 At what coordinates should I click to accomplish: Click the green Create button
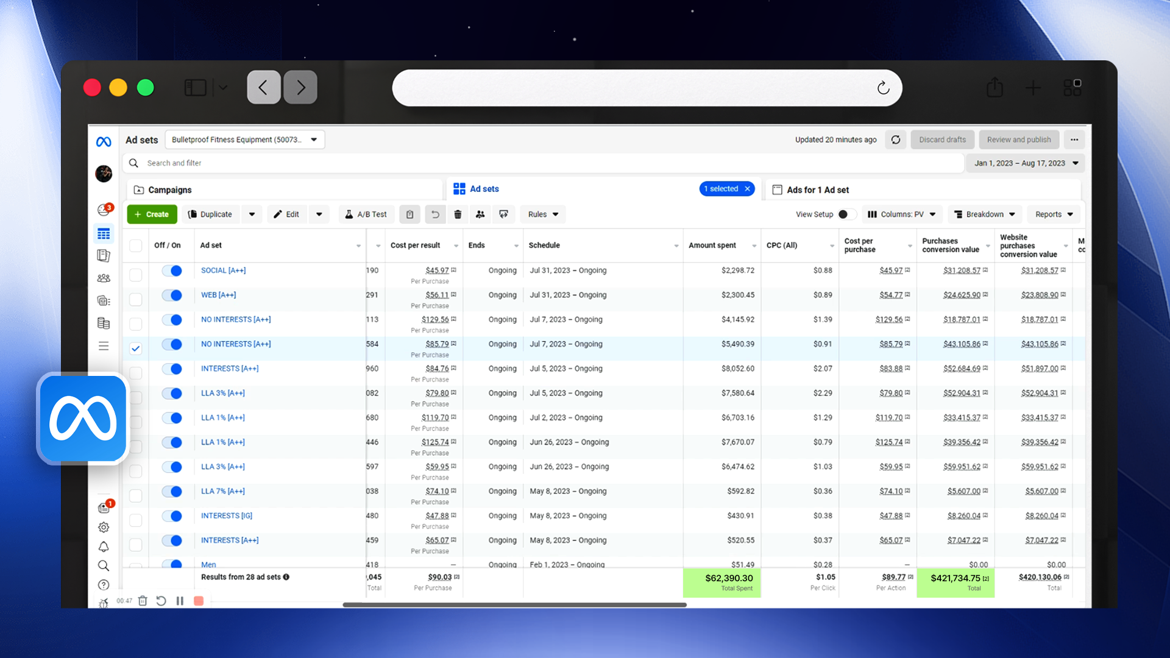tap(152, 214)
